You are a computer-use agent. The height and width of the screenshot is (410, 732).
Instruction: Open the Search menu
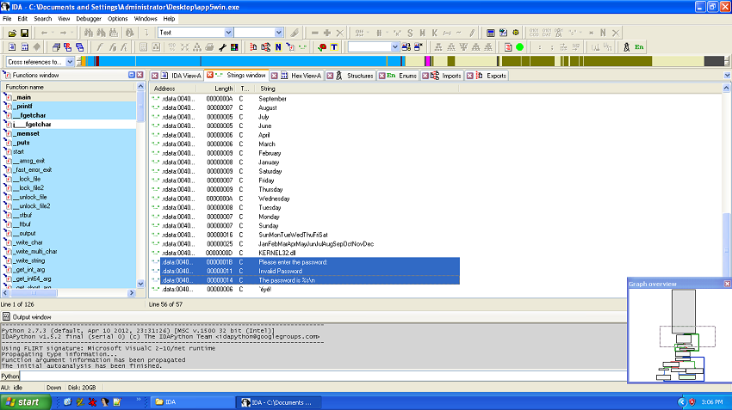click(x=42, y=19)
